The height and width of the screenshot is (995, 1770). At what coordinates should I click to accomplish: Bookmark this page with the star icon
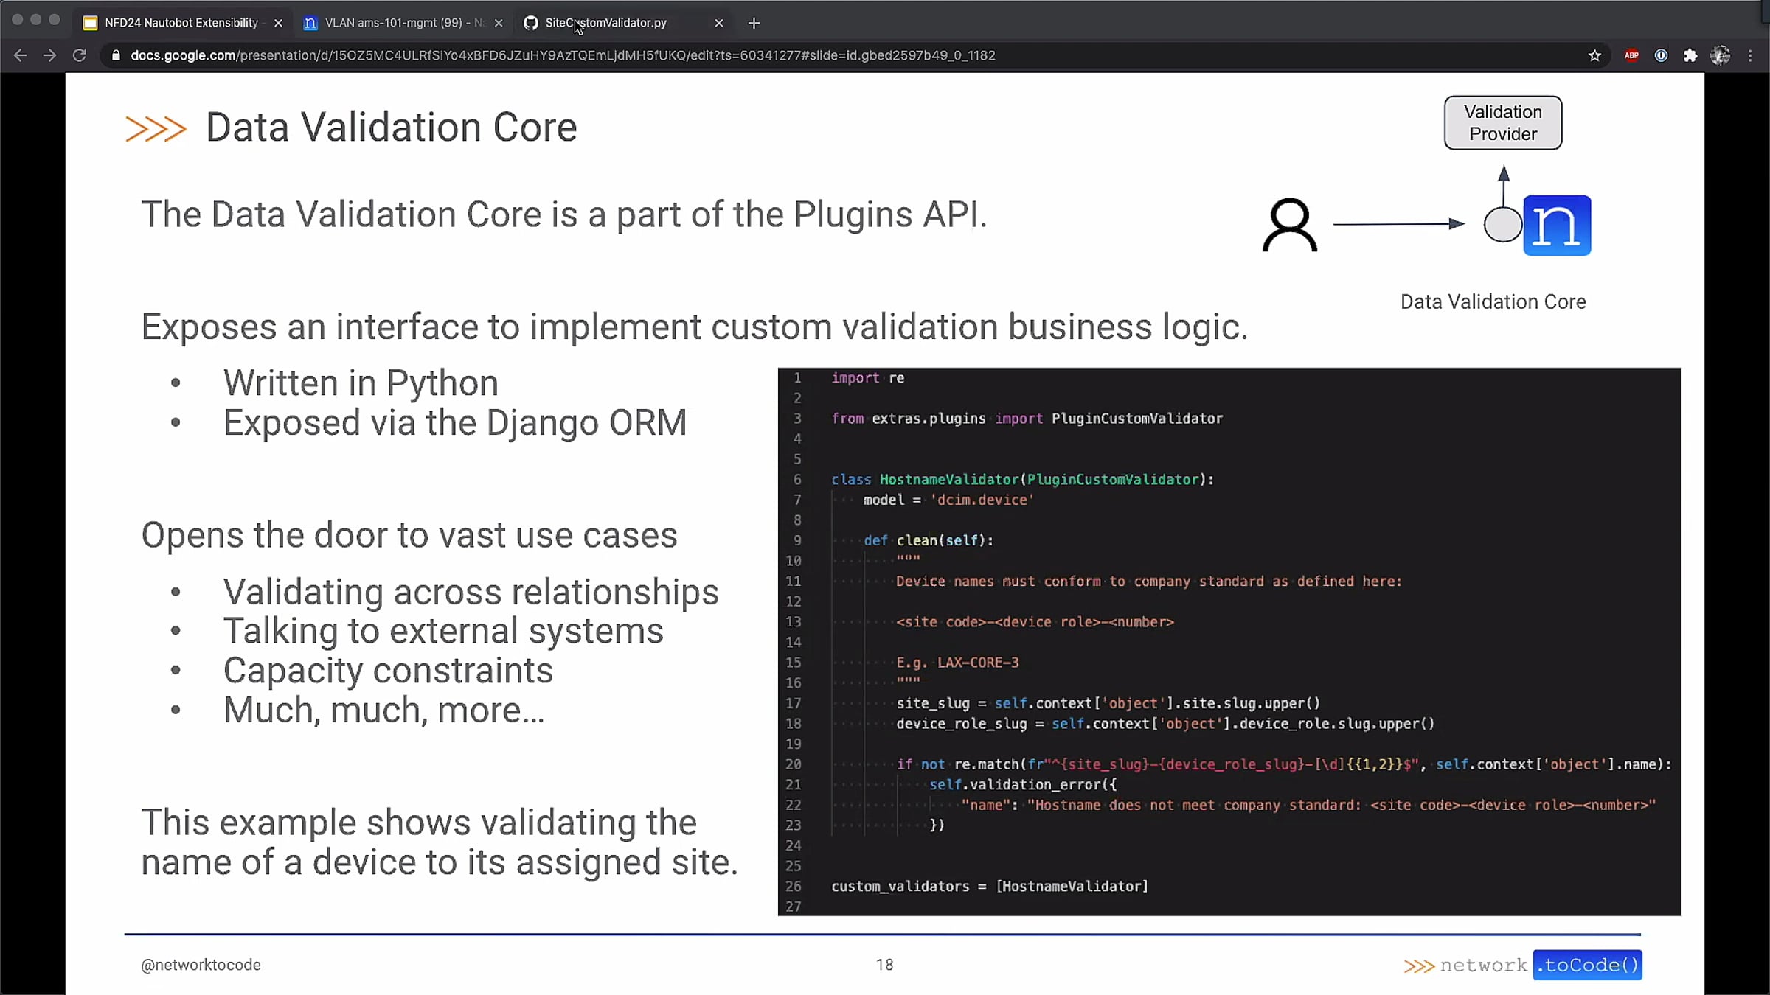[1594, 55]
